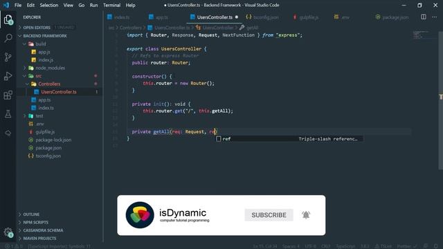Screen dimensions: 443x249
Task: Open Run menu
Action: (93, 5)
